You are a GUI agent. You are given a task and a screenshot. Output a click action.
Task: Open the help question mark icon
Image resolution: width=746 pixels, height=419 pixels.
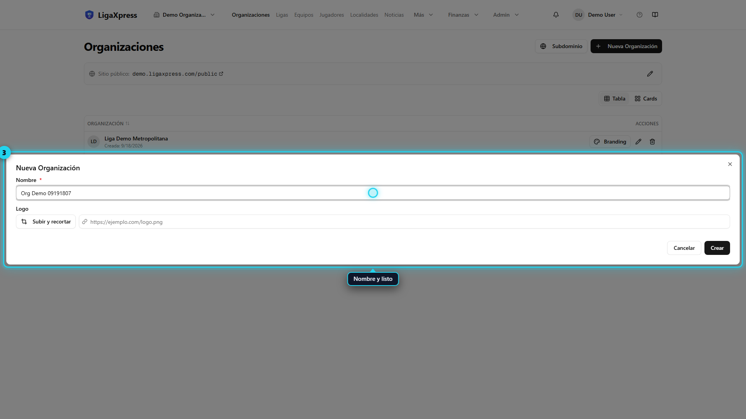(x=640, y=15)
